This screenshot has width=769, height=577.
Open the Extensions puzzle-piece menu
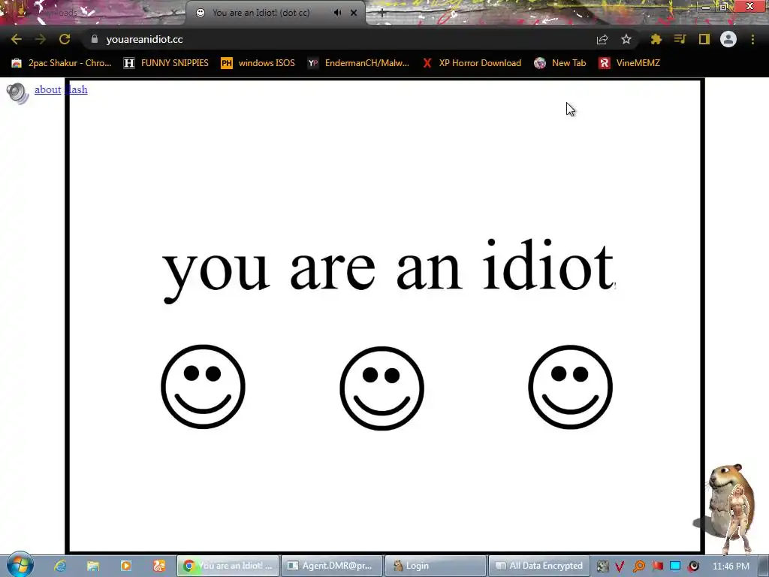coord(656,39)
